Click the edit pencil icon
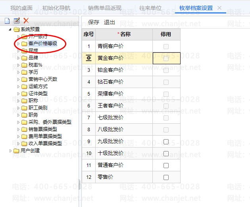The width and height of the screenshot is (250, 207). 17,21
